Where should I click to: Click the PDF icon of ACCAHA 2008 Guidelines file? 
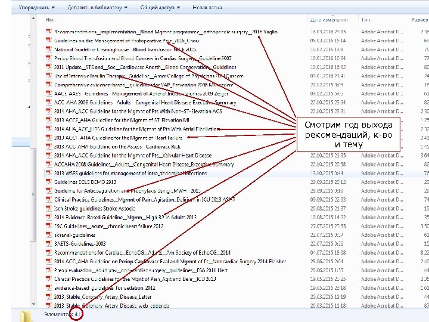coord(49,164)
